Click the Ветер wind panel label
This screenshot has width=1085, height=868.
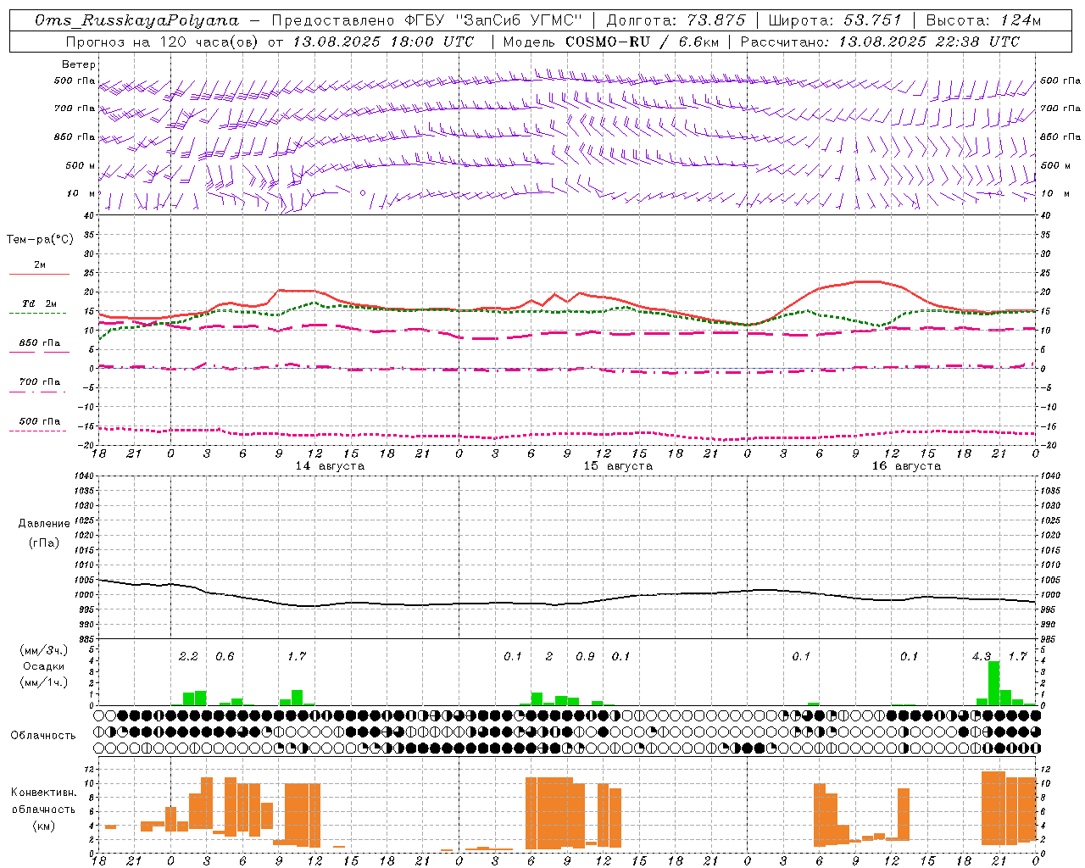coord(79,64)
